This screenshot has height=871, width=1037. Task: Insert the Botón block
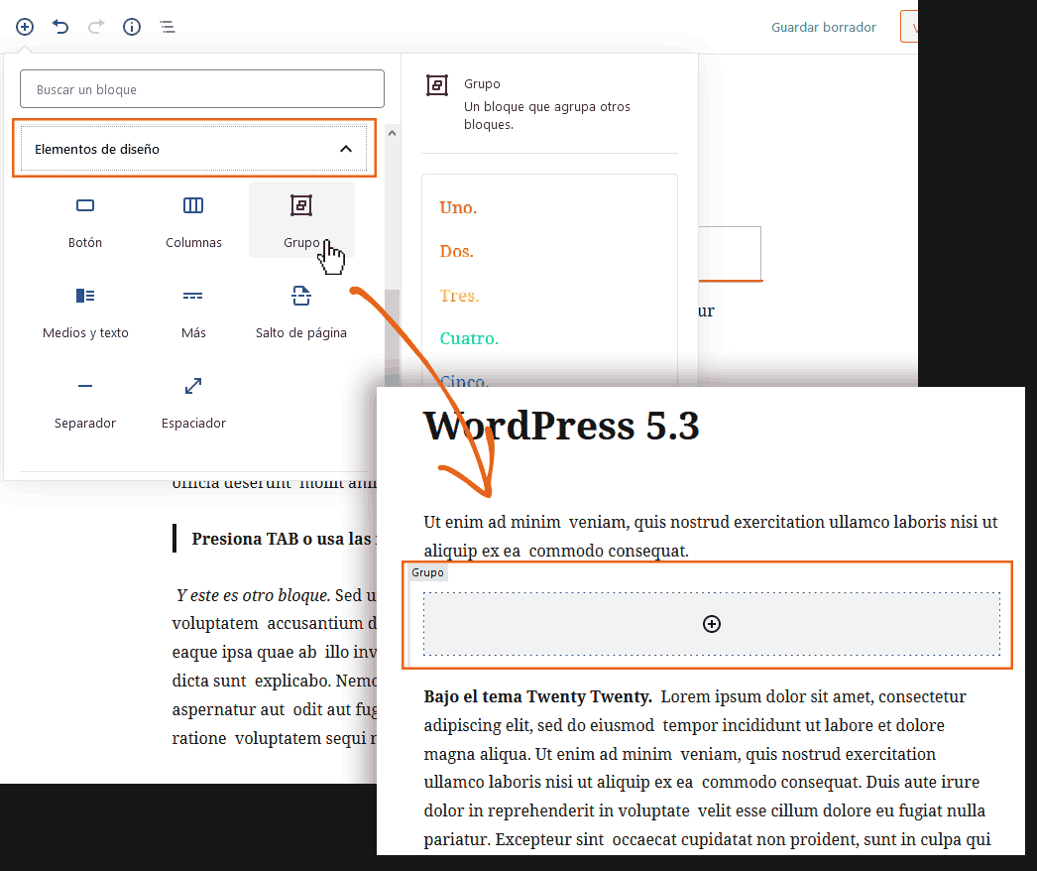click(85, 220)
